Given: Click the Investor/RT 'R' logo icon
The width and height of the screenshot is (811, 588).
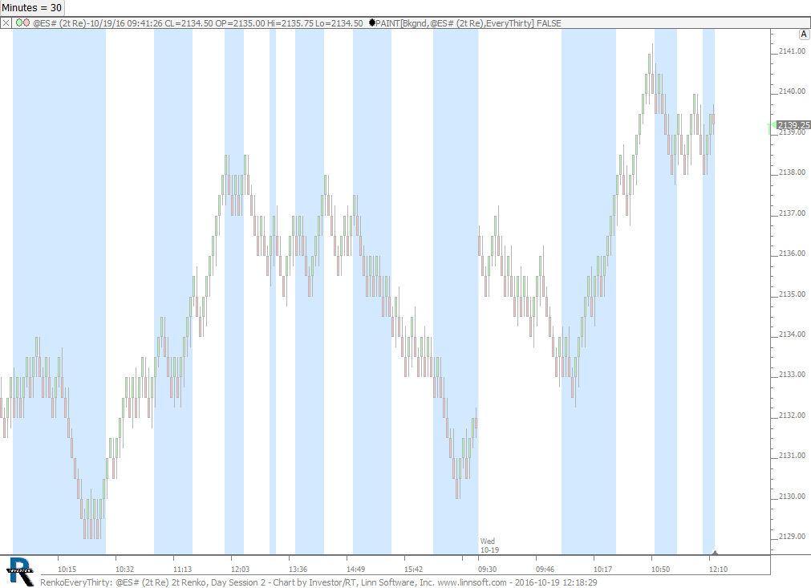Looking at the screenshot, I should click(x=20, y=571).
